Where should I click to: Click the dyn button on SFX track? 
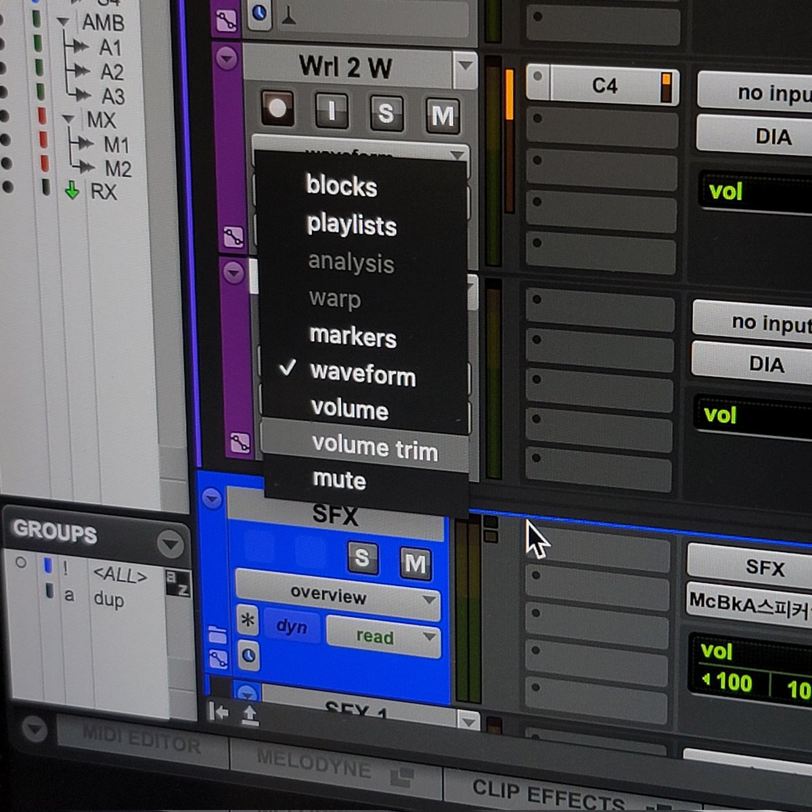(x=292, y=627)
